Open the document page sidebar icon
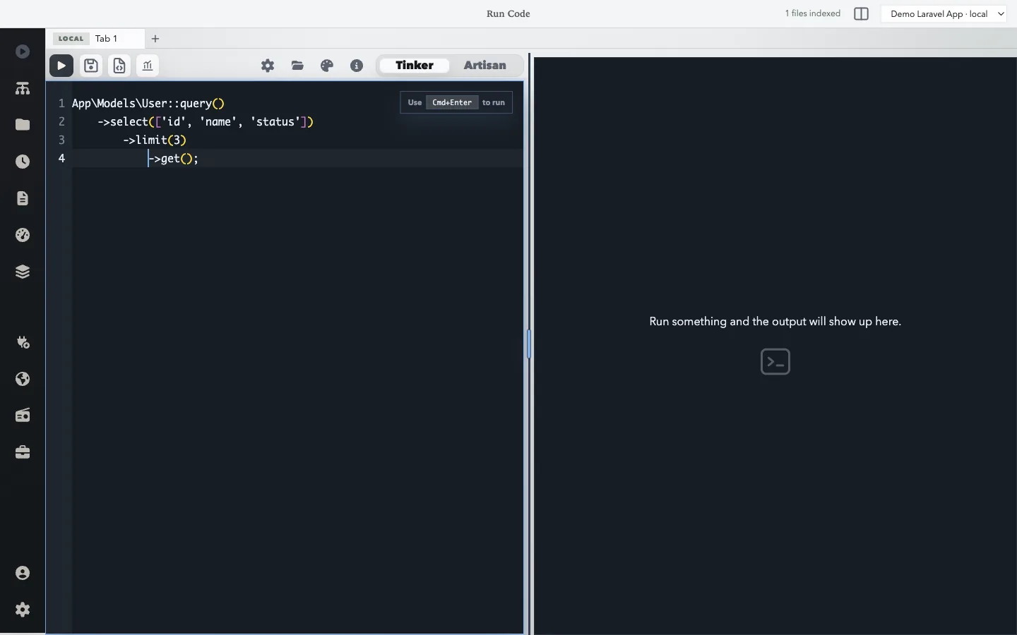The image size is (1017, 635). (23, 198)
